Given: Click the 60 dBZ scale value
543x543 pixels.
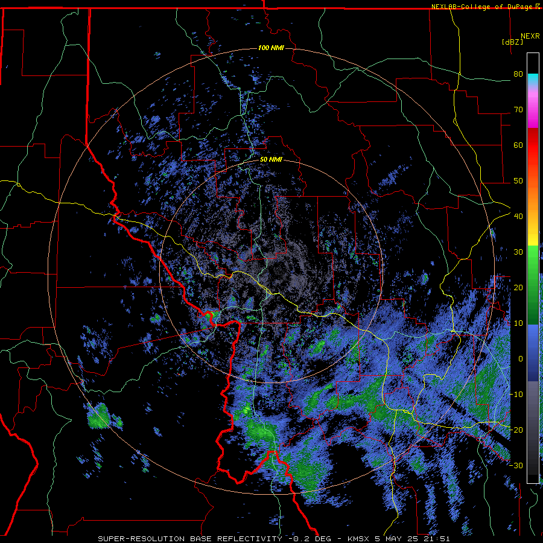Looking at the screenshot, I should coord(518,145).
